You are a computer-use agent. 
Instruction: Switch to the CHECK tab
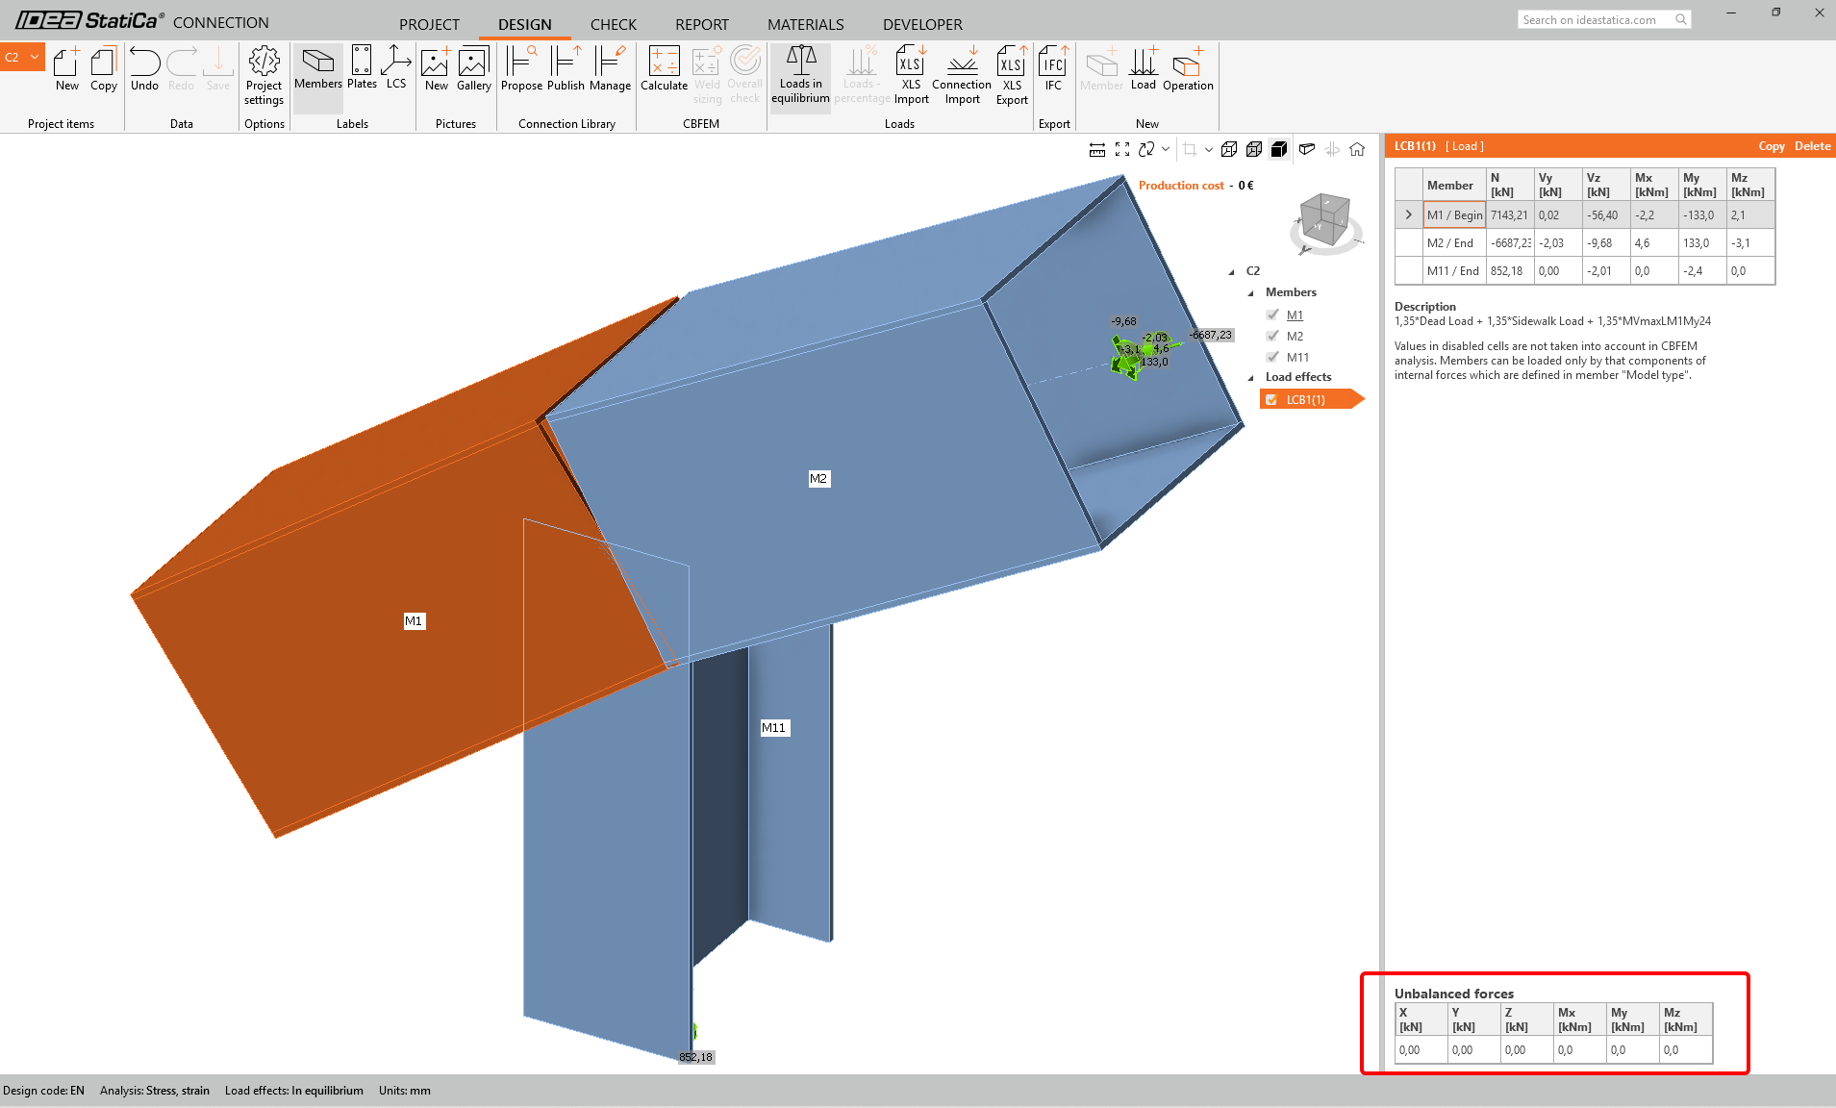tap(613, 24)
